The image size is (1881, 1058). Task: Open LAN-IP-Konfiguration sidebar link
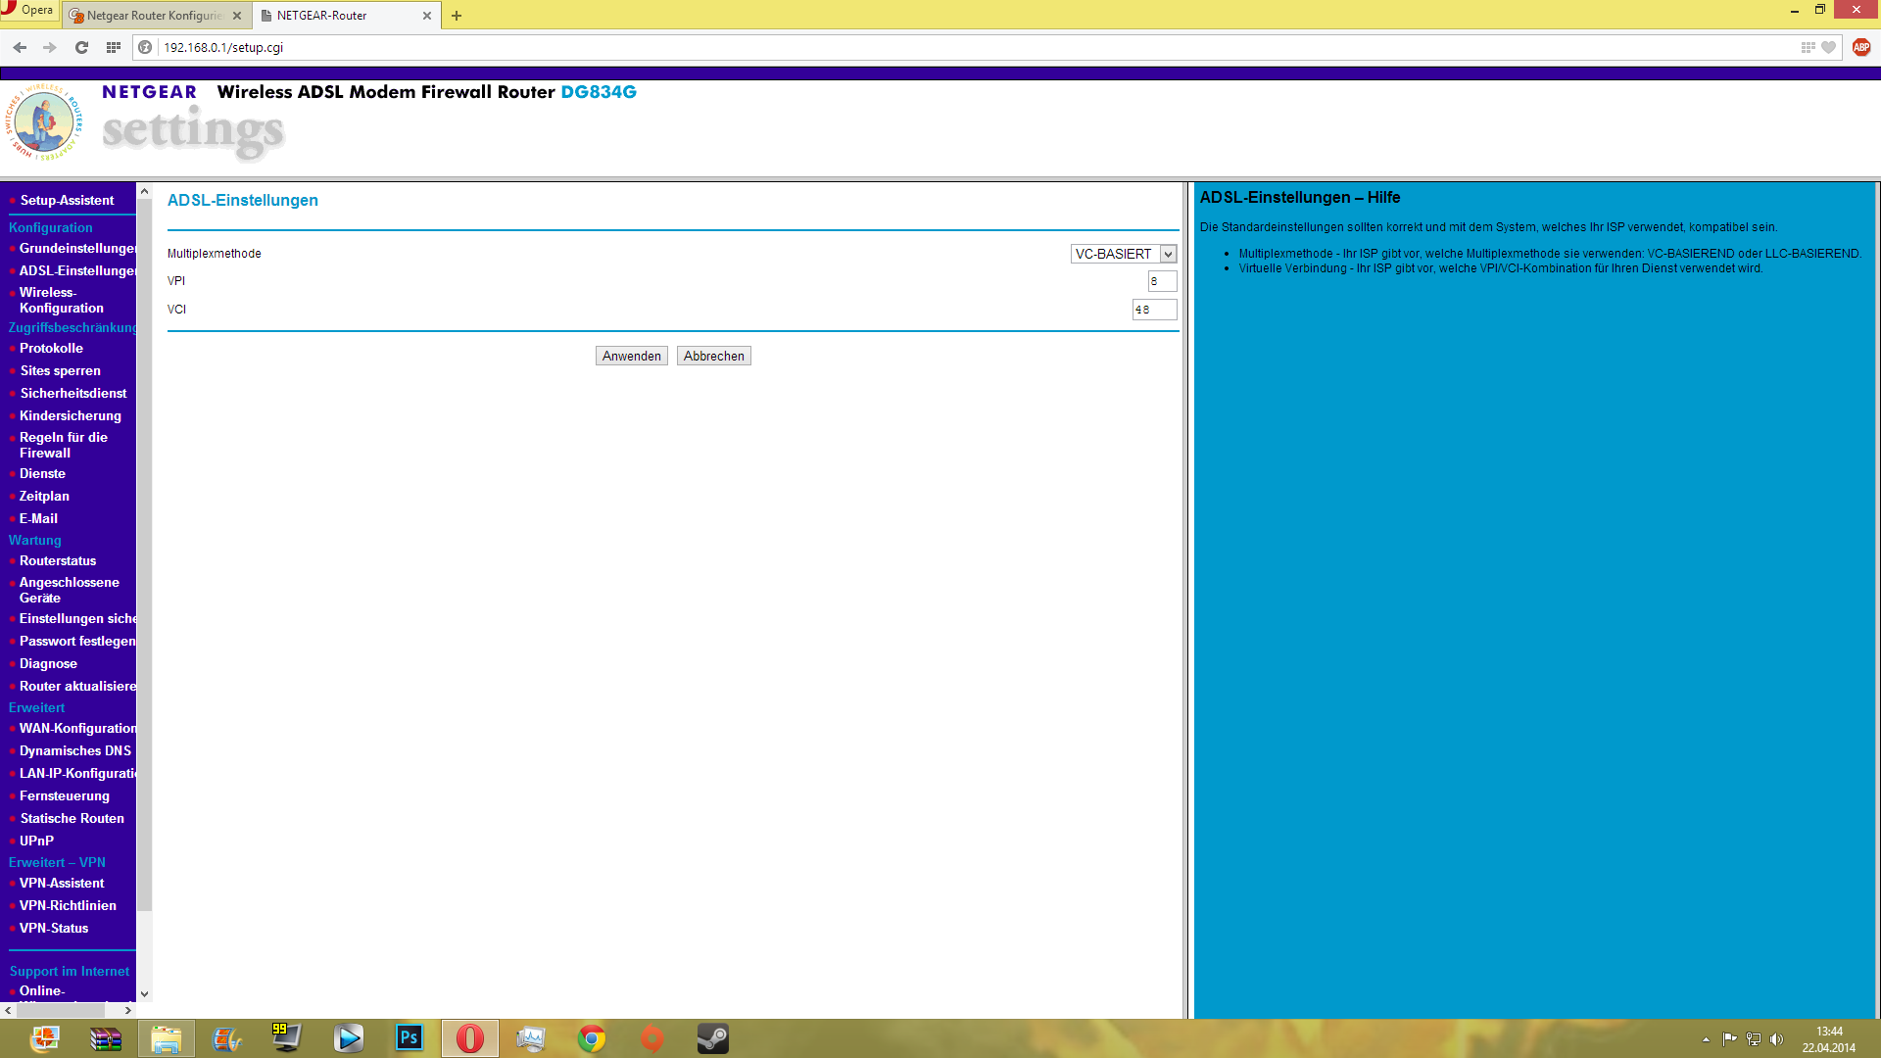click(x=78, y=773)
